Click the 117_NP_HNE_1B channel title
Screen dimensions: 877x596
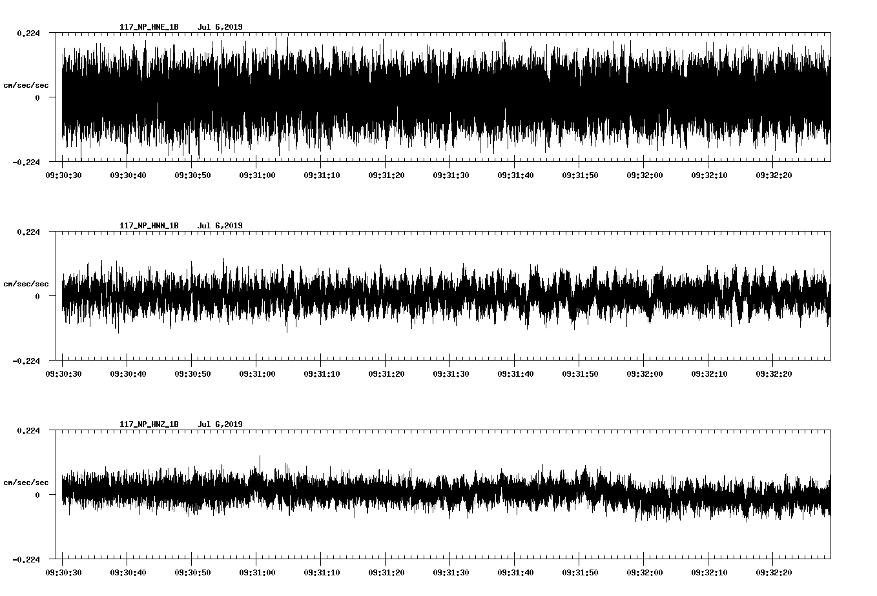coord(149,27)
